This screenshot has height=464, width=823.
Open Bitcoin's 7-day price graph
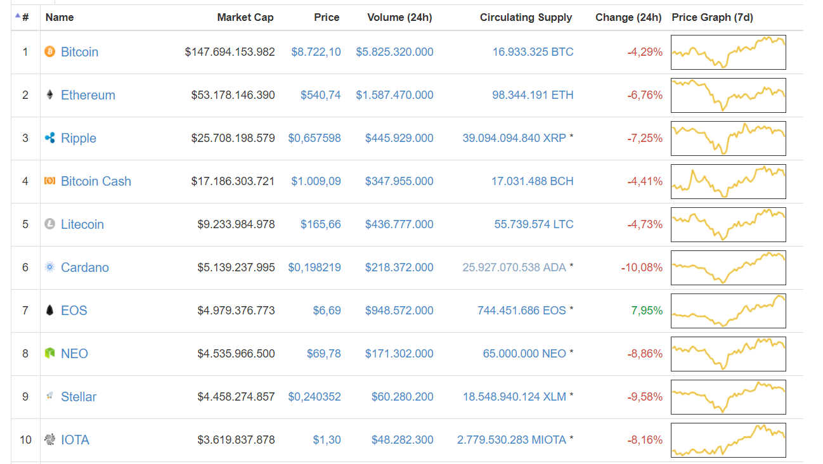(x=729, y=52)
